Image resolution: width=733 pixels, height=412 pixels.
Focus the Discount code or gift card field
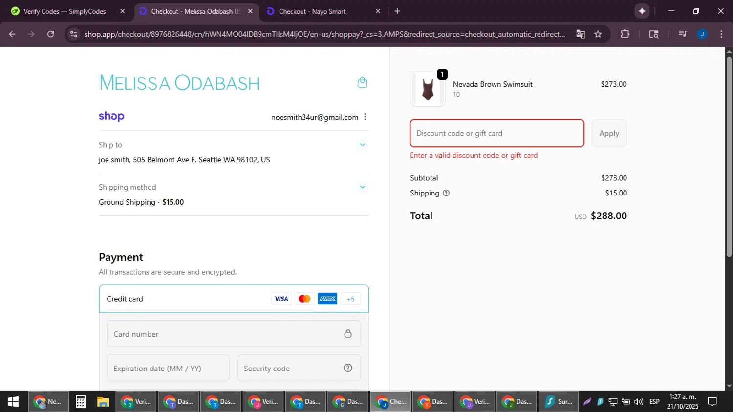[x=497, y=133]
